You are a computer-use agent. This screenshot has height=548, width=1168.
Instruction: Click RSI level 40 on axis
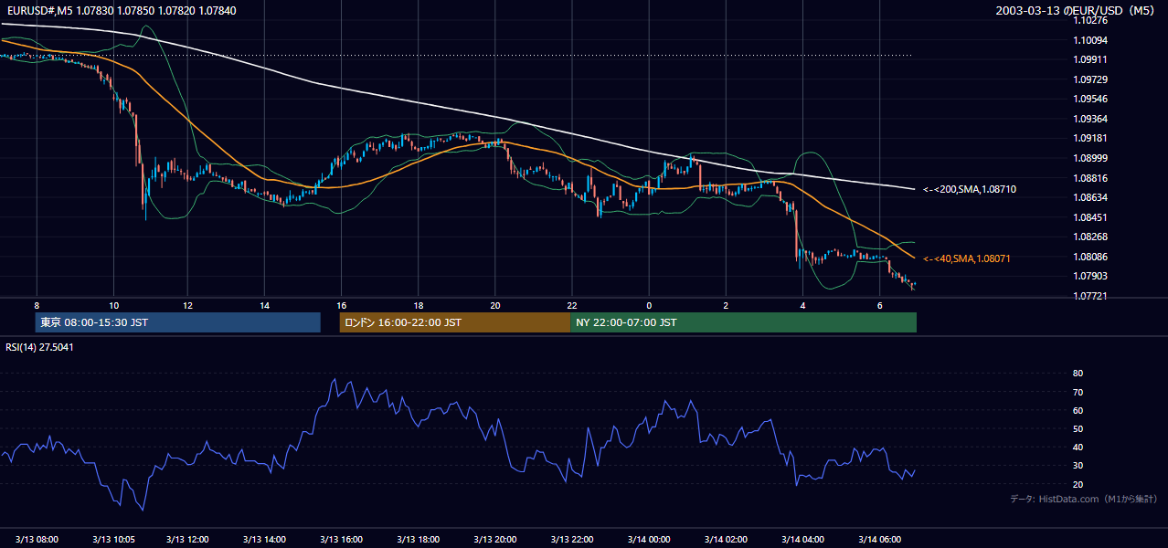(x=1078, y=447)
